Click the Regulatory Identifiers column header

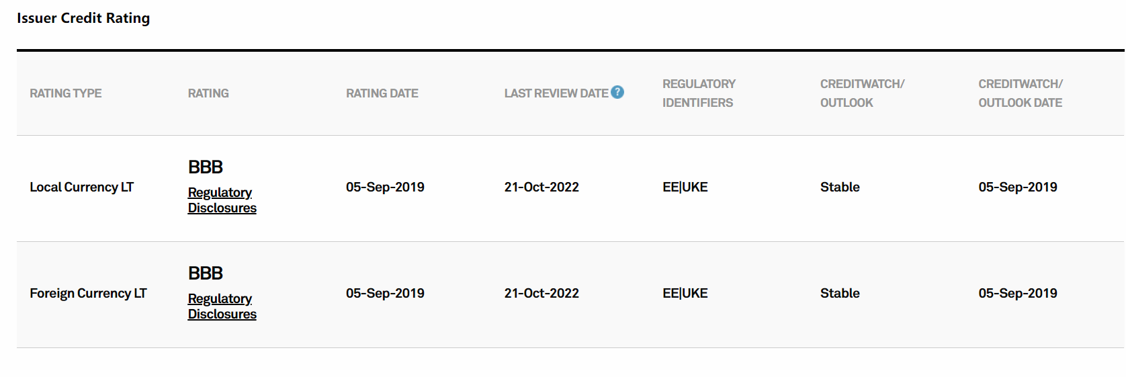(699, 93)
